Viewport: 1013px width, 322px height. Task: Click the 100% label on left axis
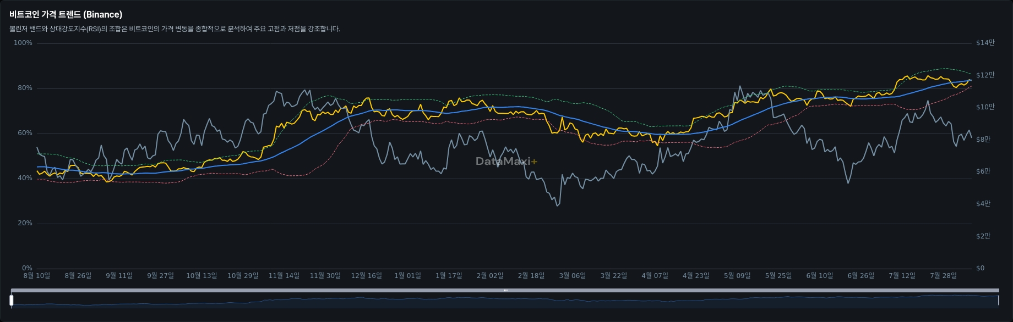23,43
